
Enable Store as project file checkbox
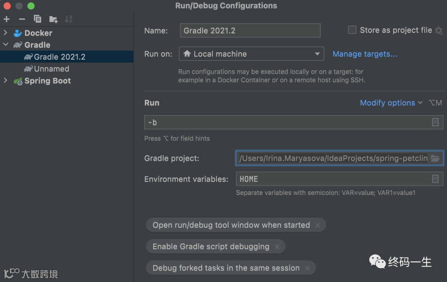pos(352,30)
